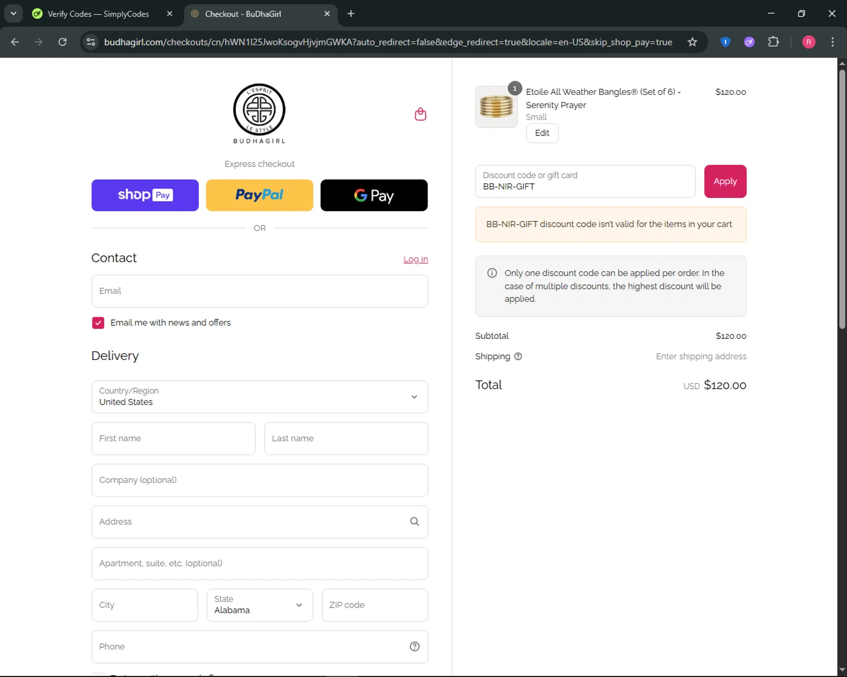Screen dimensions: 847x677
Task: Close the Checkout - BuDhaGirl tab
Action: coord(327,14)
